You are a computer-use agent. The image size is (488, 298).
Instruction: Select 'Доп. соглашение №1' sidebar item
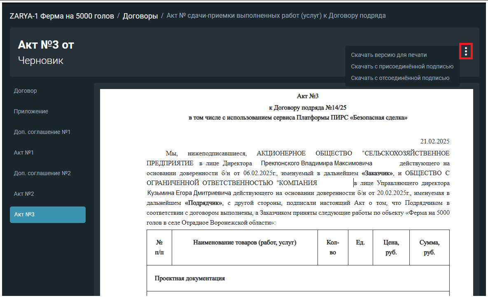[x=42, y=132]
